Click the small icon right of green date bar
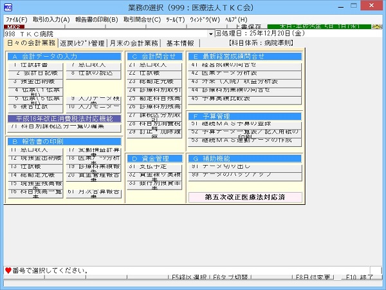The height and width of the screenshot is (290, 386). 376,26
